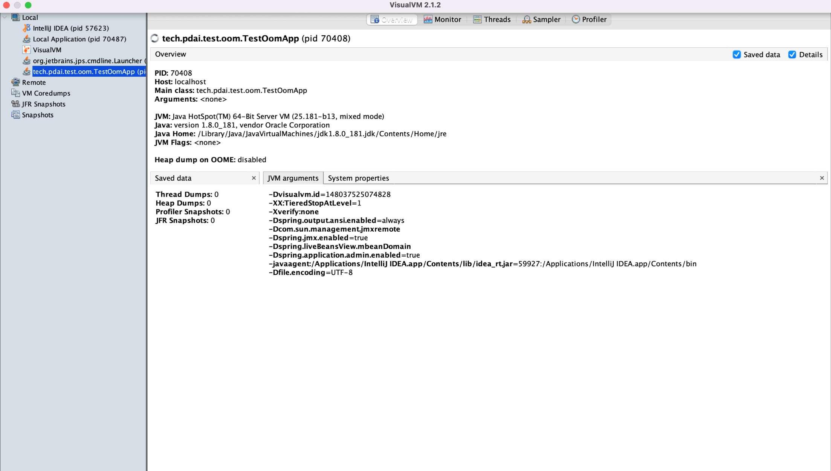This screenshot has height=471, width=831.
Task: Click the VM Coredumps icon
Action: [15, 93]
